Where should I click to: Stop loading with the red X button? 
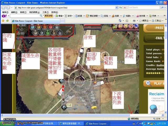(x=125, y=8)
